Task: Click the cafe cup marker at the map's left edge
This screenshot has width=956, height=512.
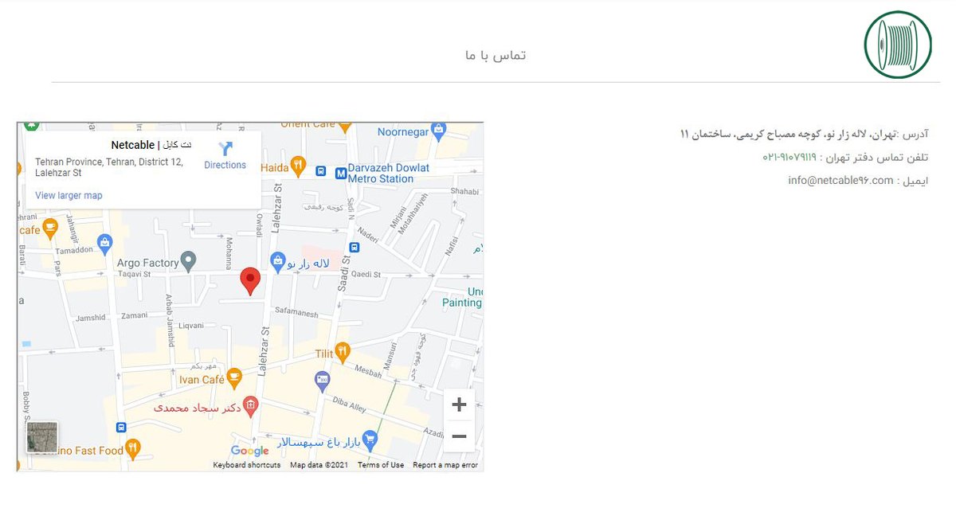Action: click(50, 228)
